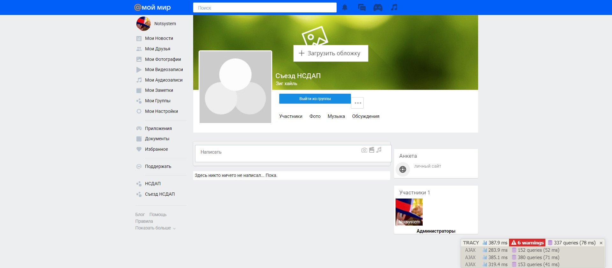Expand the Показать больше footer link
612x268 pixels.
click(156, 228)
